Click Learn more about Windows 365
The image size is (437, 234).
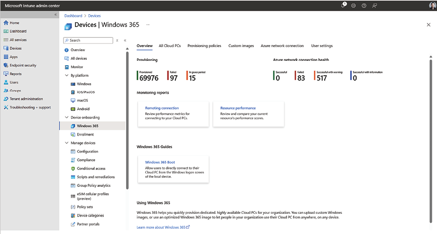click(x=163, y=227)
